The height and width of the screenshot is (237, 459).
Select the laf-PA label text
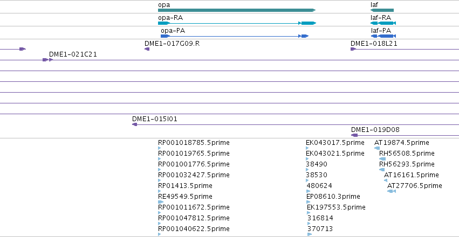point(381,30)
